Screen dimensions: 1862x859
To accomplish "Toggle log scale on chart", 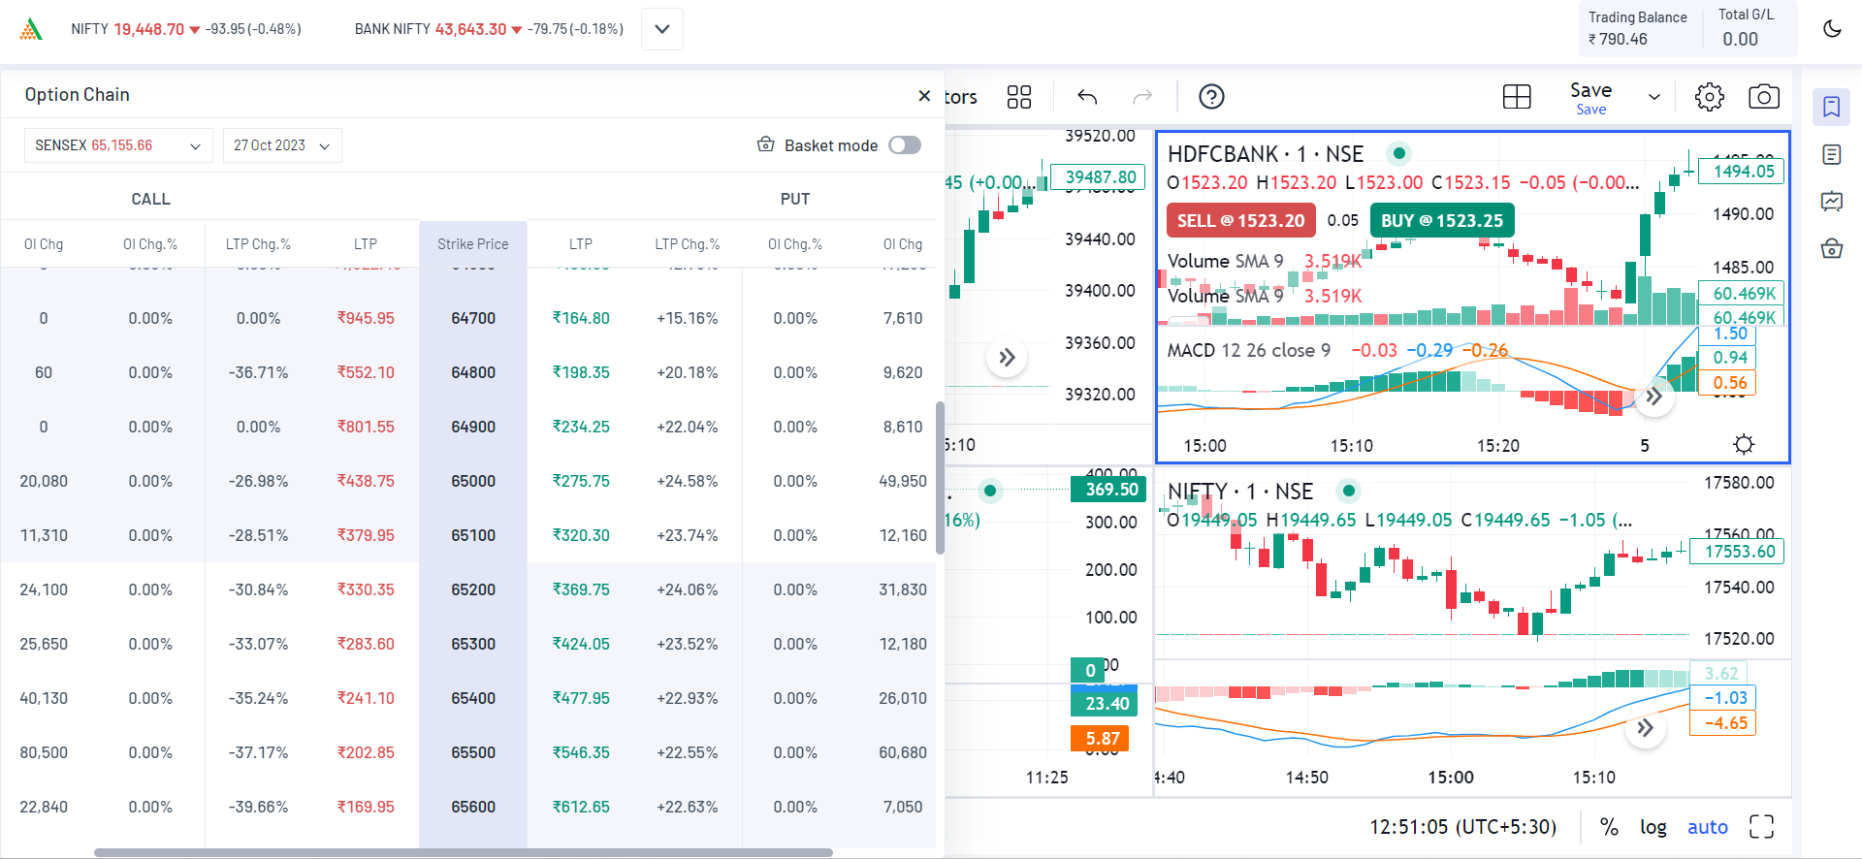I will (x=1653, y=827).
